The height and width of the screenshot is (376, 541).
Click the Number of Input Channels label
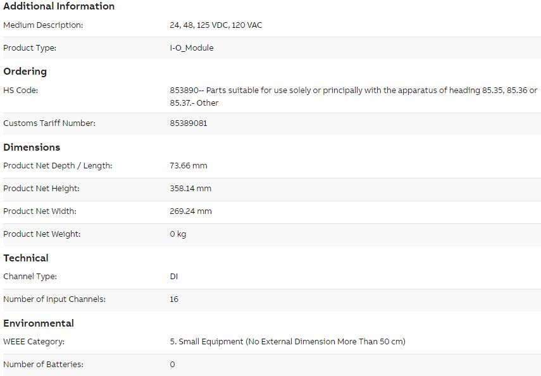pos(54,299)
